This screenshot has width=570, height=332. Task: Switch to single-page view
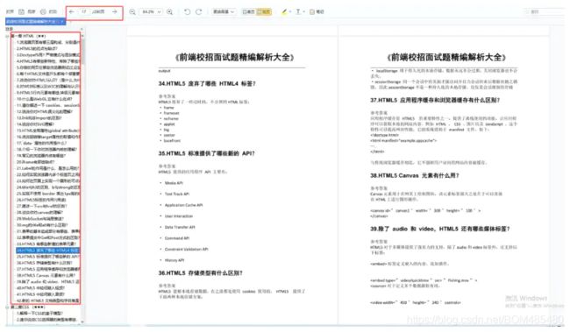pos(249,11)
